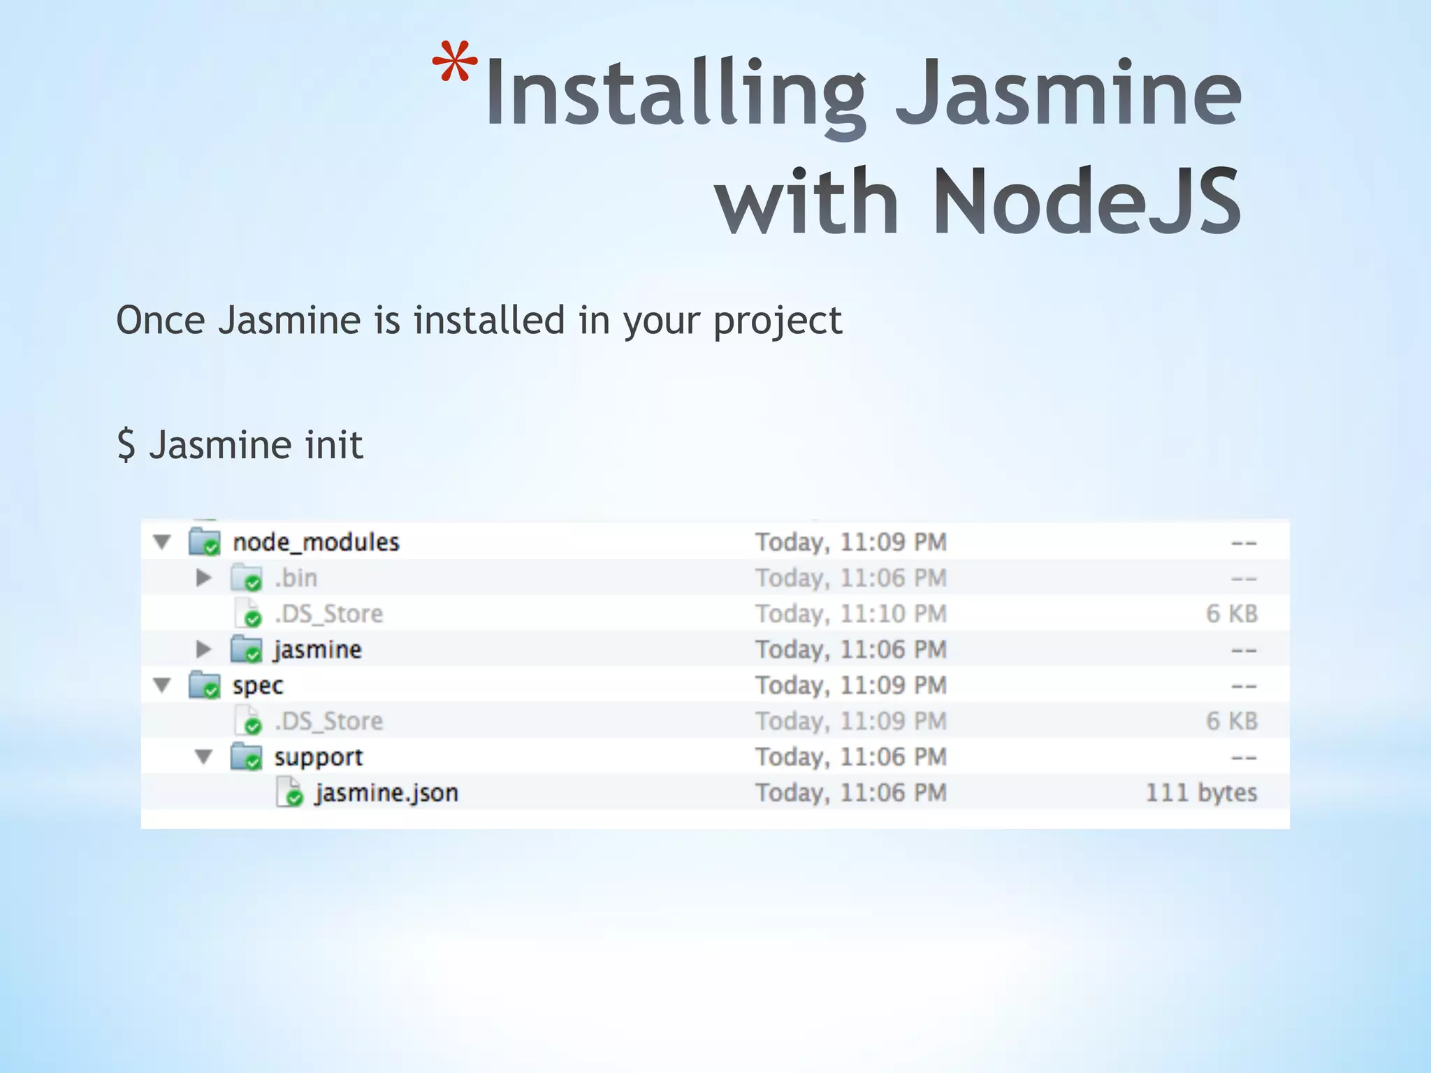The width and height of the screenshot is (1431, 1073).
Task: Click the node_modules folder icon
Action: pyautogui.click(x=204, y=542)
